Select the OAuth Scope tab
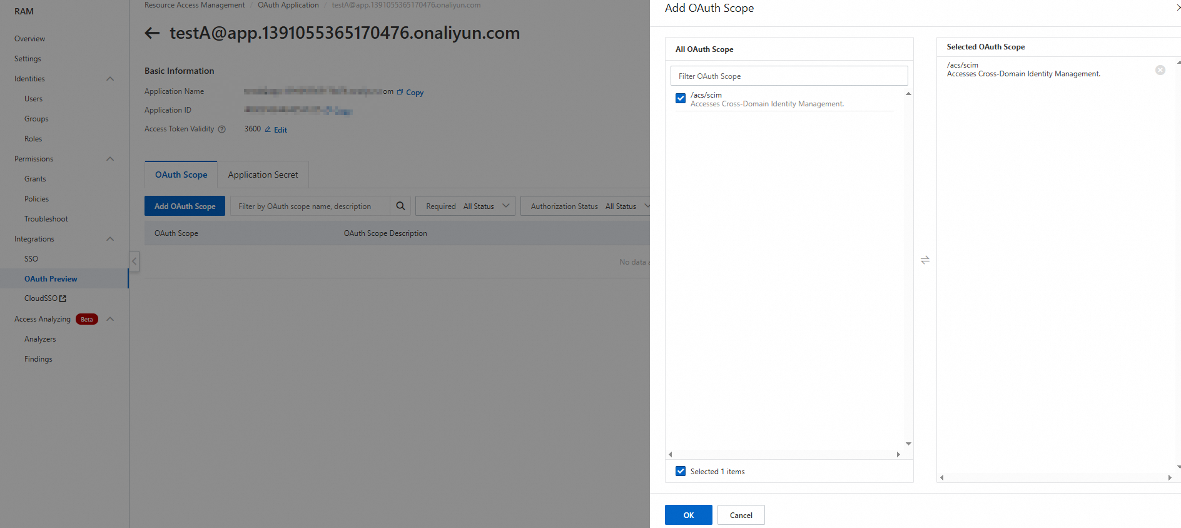 click(x=181, y=175)
